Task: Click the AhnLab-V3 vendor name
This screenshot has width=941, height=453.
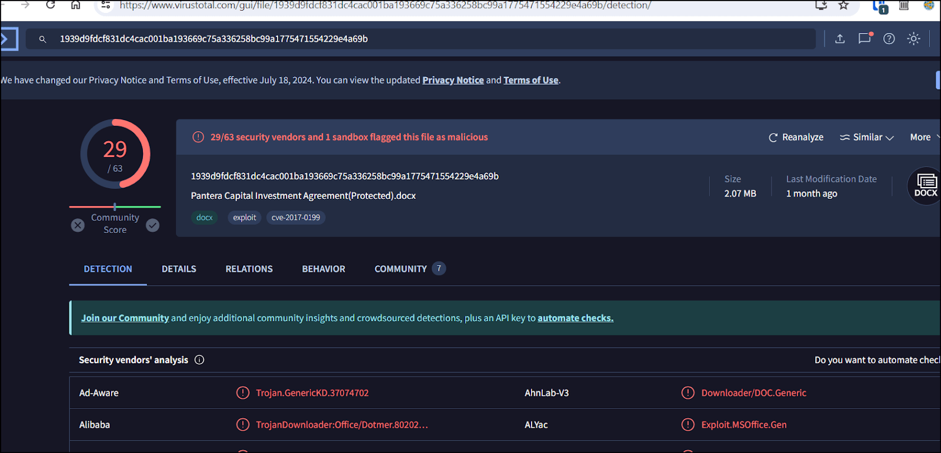Action: (x=547, y=393)
